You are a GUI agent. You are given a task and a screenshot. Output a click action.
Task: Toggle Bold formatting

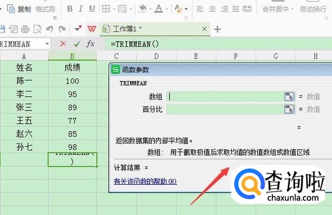point(70,9)
